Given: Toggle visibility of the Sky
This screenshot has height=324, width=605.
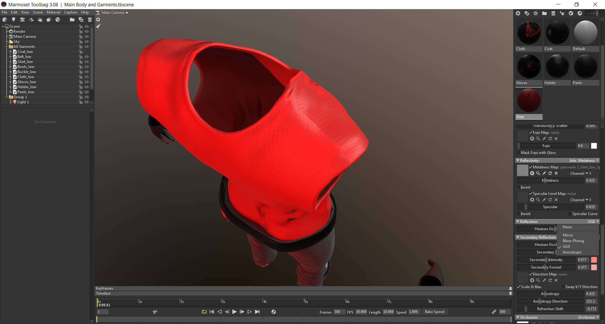Looking at the screenshot, I should [87, 42].
